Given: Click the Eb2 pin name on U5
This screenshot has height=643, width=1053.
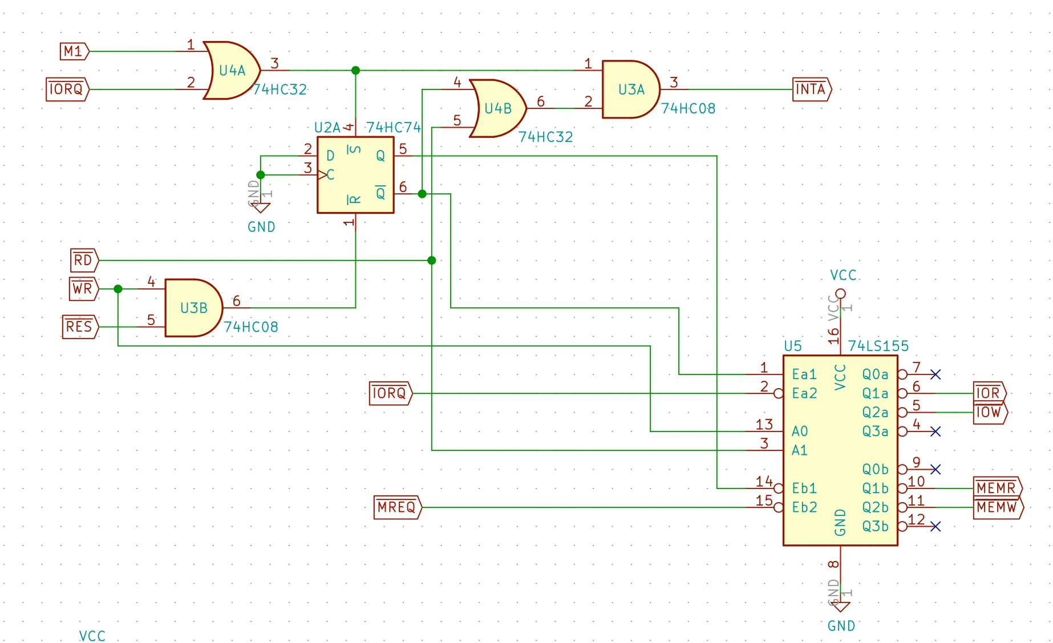Looking at the screenshot, I should click(804, 507).
